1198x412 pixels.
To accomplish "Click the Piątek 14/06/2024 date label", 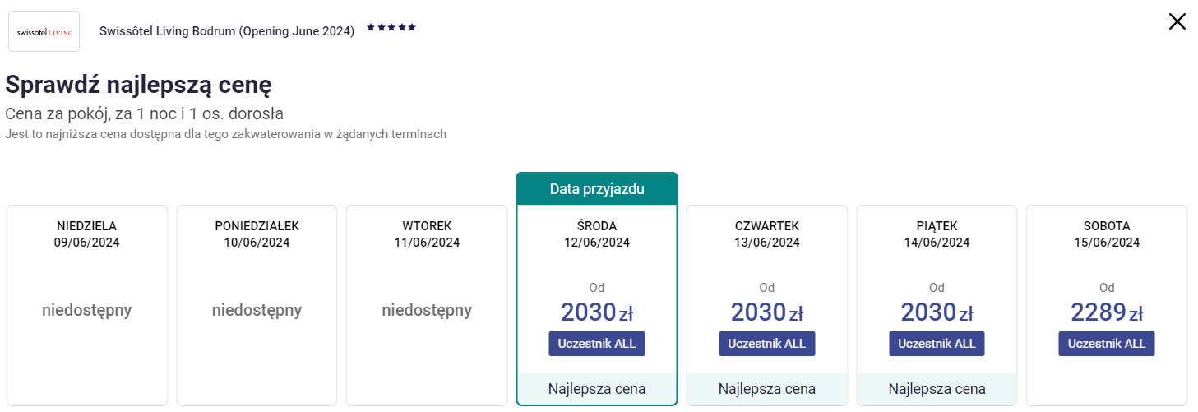I will click(937, 234).
